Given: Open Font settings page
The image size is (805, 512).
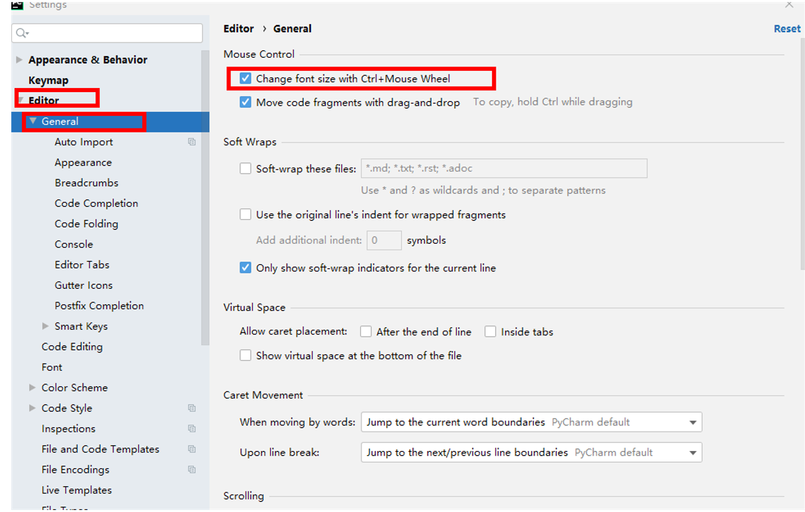Looking at the screenshot, I should [52, 367].
